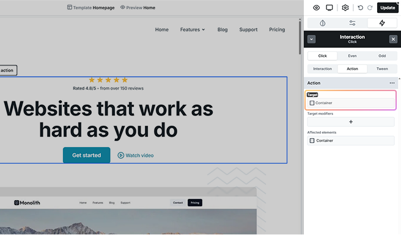
Task: Select the Even trigger option
Action: 352,56
